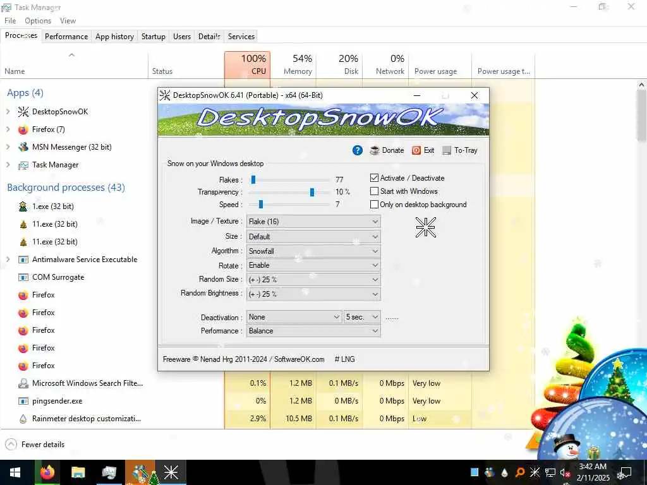Click the # LNG language link
This screenshot has width=647, height=485.
(x=344, y=359)
